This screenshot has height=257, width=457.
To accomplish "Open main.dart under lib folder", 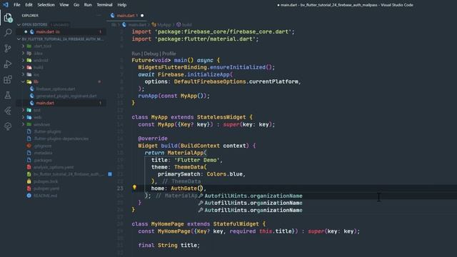I will [x=61, y=103].
